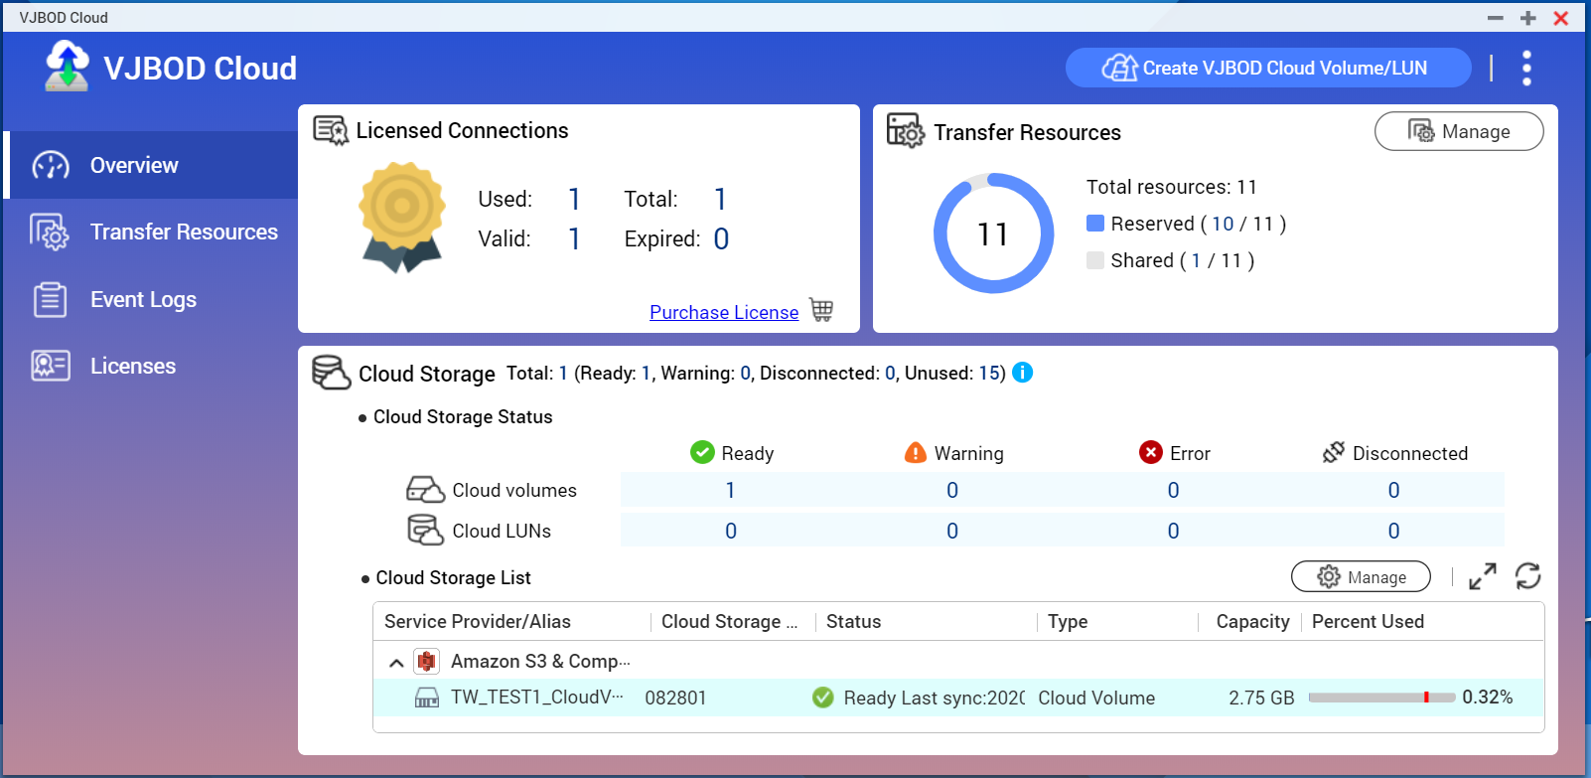Click the gray Shared legend swatch
The height and width of the screenshot is (778, 1591).
(x=1095, y=260)
